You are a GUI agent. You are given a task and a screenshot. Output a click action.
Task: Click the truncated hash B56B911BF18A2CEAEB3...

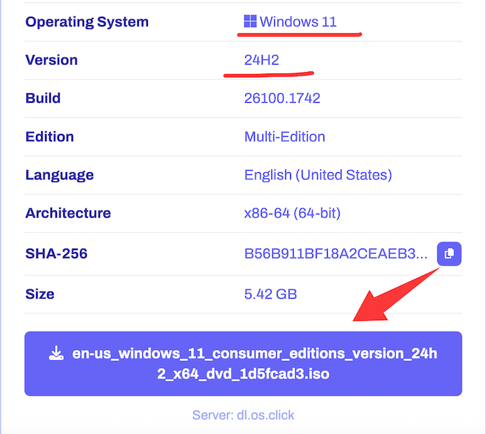(335, 253)
